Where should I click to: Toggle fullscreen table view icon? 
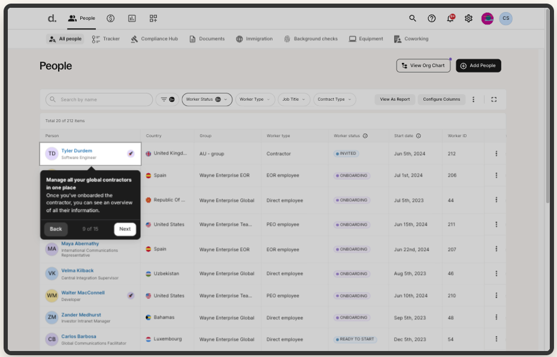(x=494, y=99)
